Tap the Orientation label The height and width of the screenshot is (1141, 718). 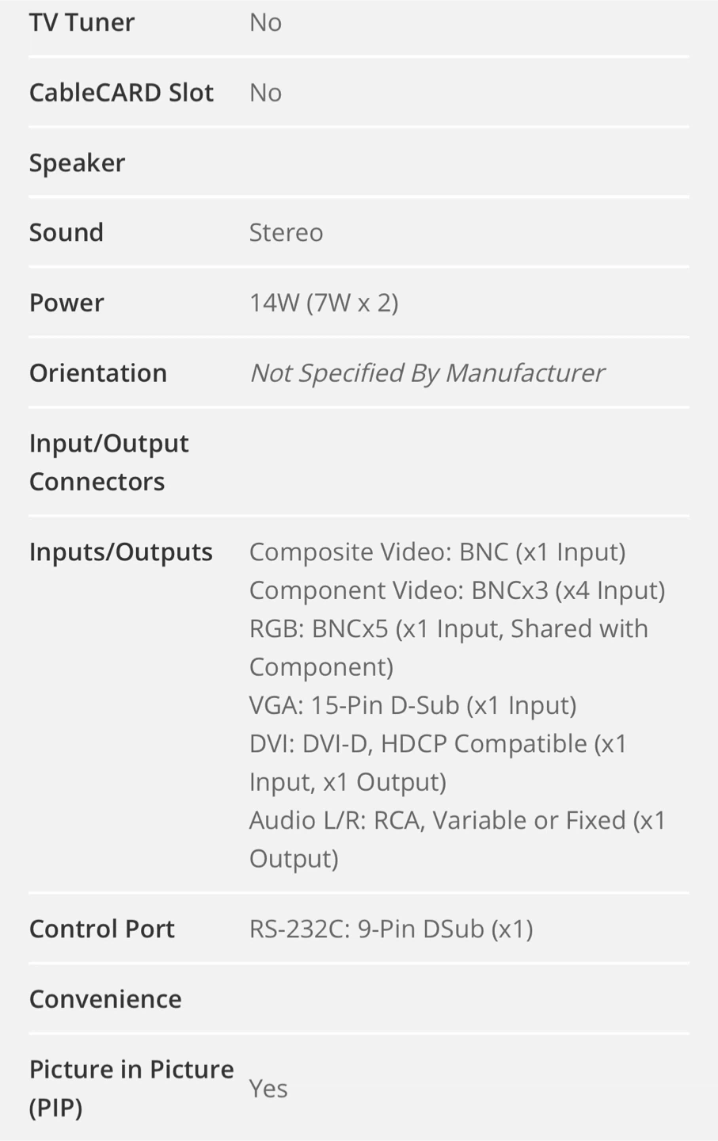point(98,372)
